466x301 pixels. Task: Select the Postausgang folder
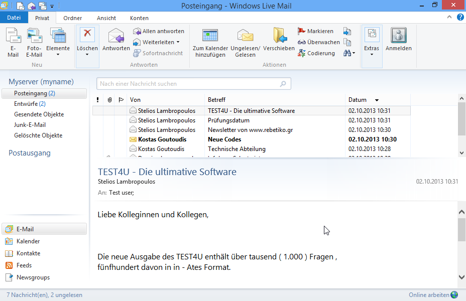click(30, 153)
